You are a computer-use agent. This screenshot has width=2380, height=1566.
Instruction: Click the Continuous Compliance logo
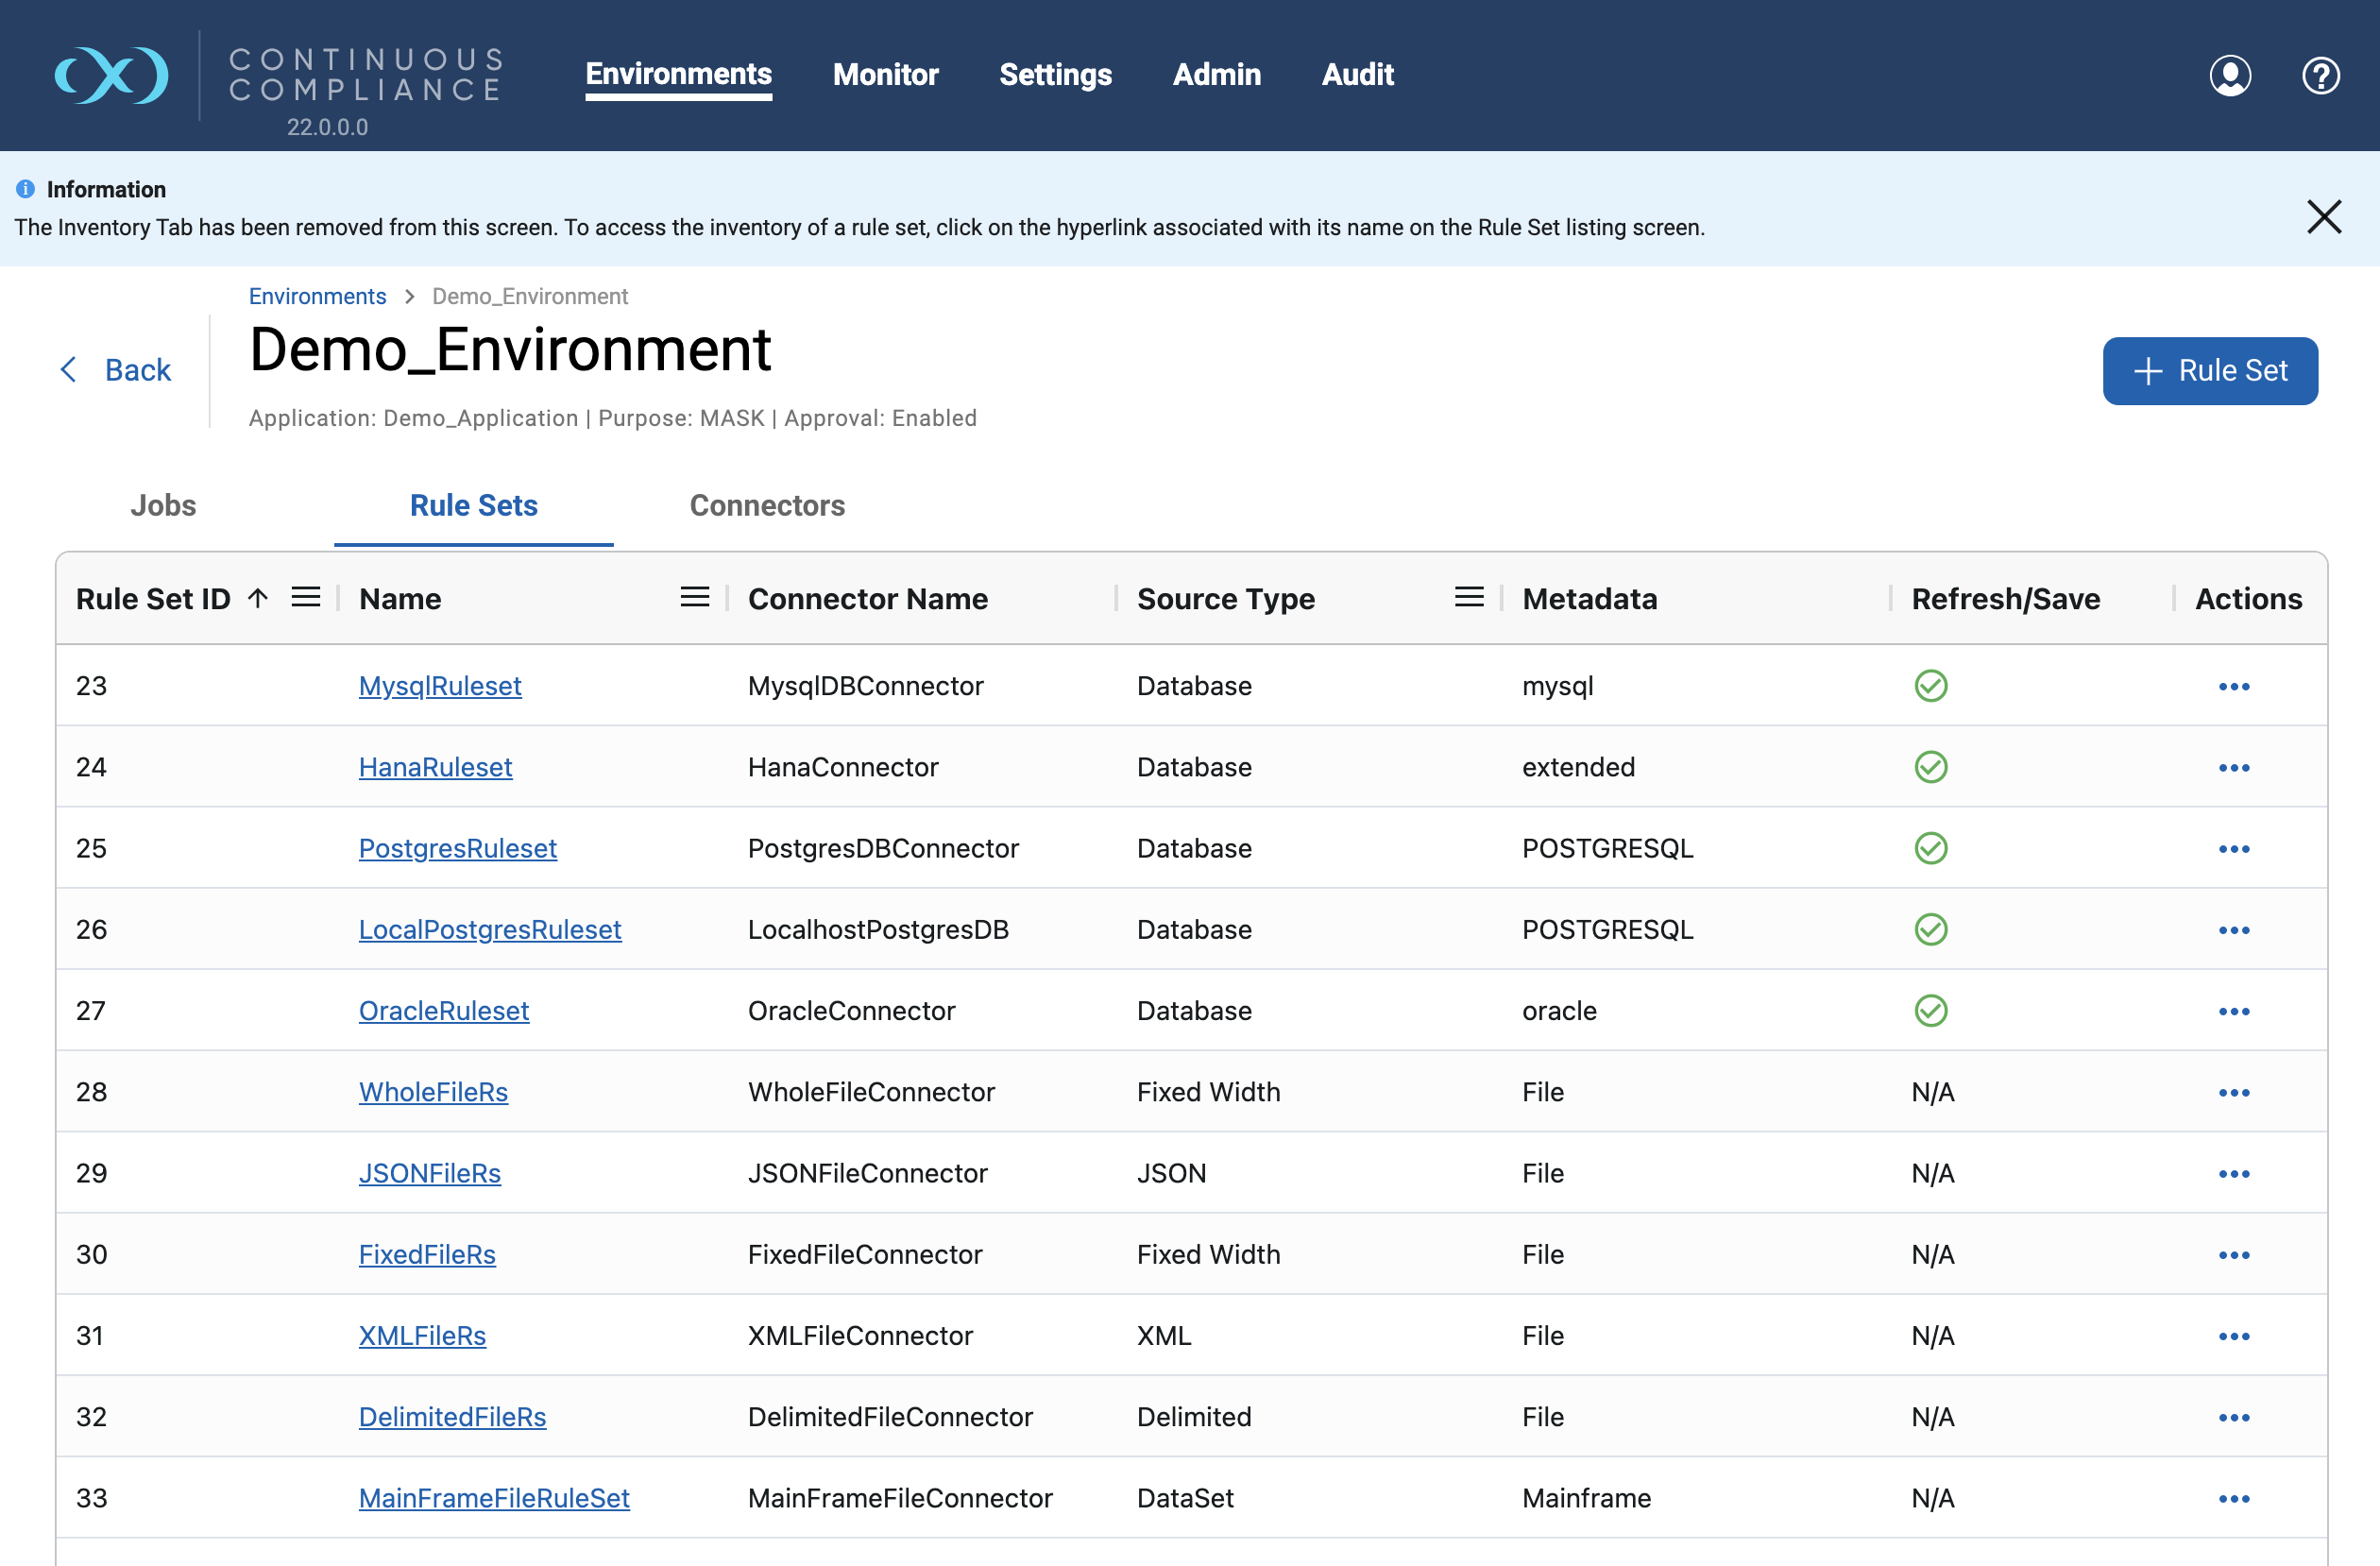[x=111, y=75]
